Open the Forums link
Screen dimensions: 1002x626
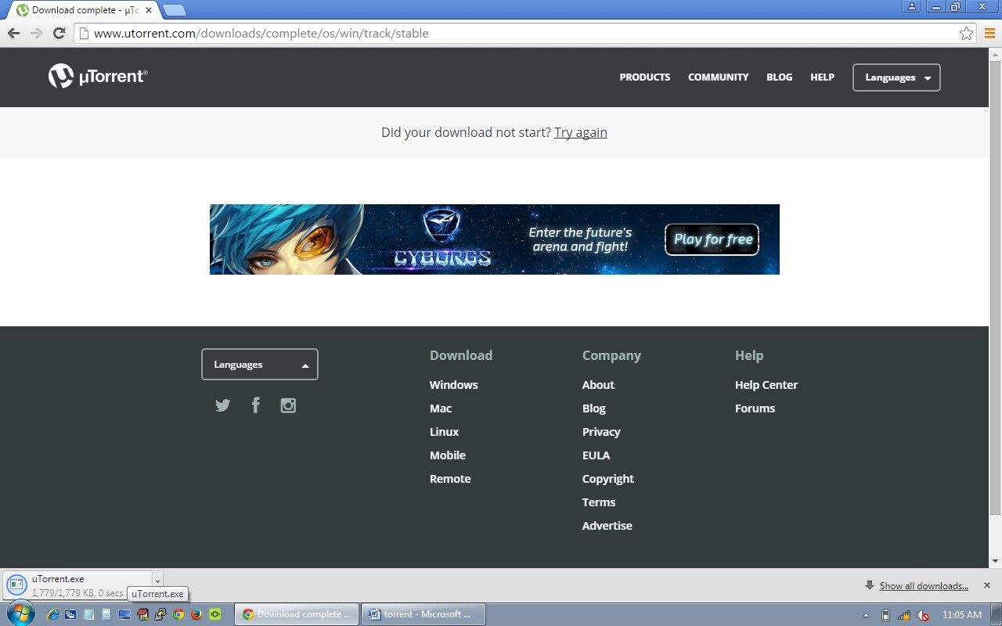coord(755,408)
